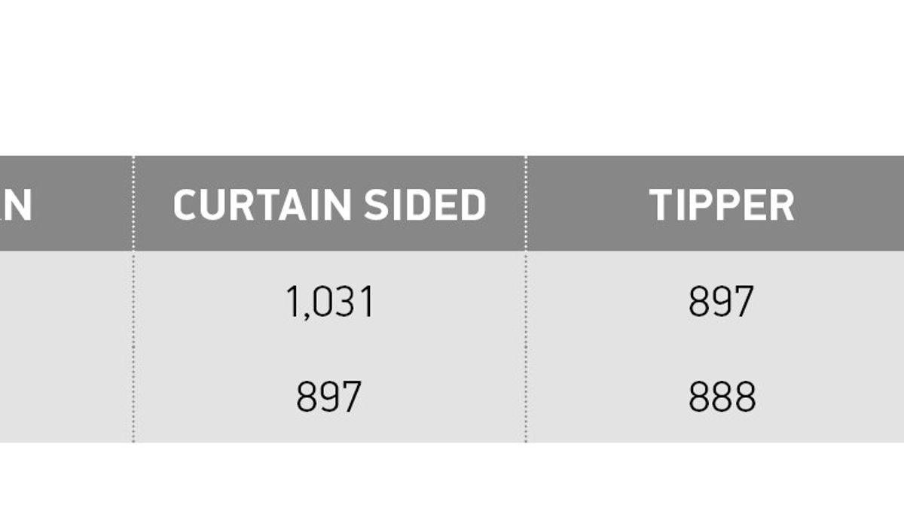The image size is (904, 508).
Task: Click the dotted divider between 1,031 and 897
Action: [526, 302]
